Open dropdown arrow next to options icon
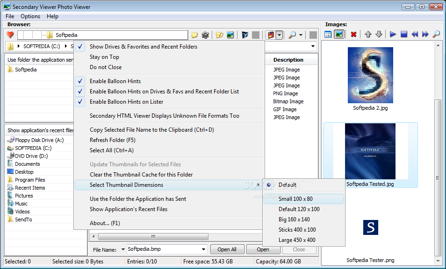446x269 pixels. click(279, 35)
